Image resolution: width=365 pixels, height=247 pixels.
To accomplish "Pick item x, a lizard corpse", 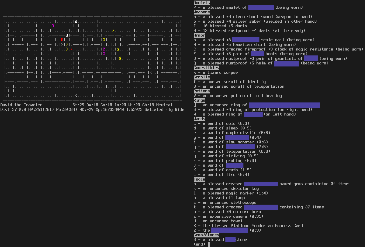I will (216, 72).
